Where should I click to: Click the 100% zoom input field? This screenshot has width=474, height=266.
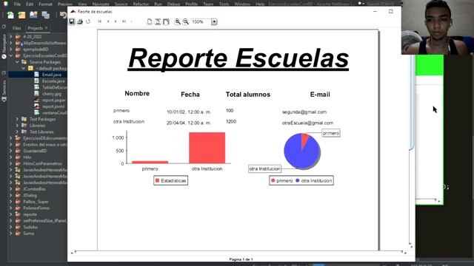coord(201,21)
